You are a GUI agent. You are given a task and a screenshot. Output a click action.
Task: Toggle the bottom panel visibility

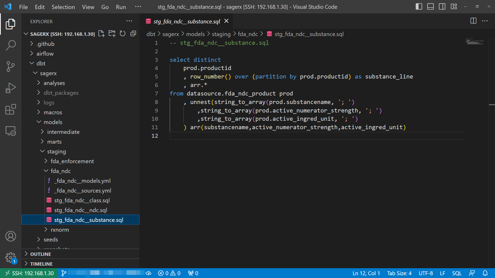[x=430, y=7]
